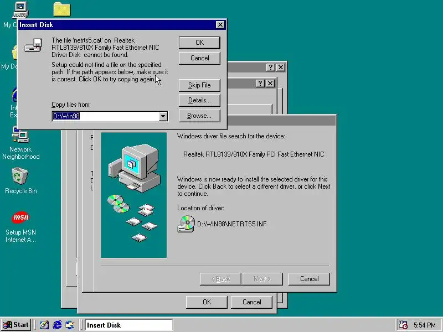Click the Realtek RTL8139/810X device name text

[x=254, y=154]
